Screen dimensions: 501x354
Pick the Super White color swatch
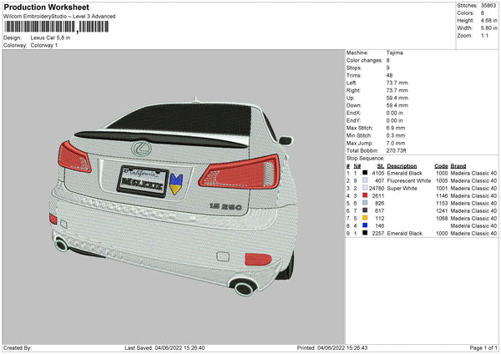[x=365, y=188]
